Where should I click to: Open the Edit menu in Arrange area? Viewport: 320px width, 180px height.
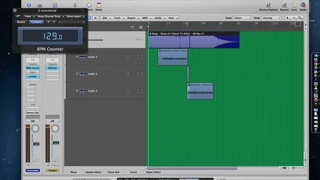click(x=106, y=18)
